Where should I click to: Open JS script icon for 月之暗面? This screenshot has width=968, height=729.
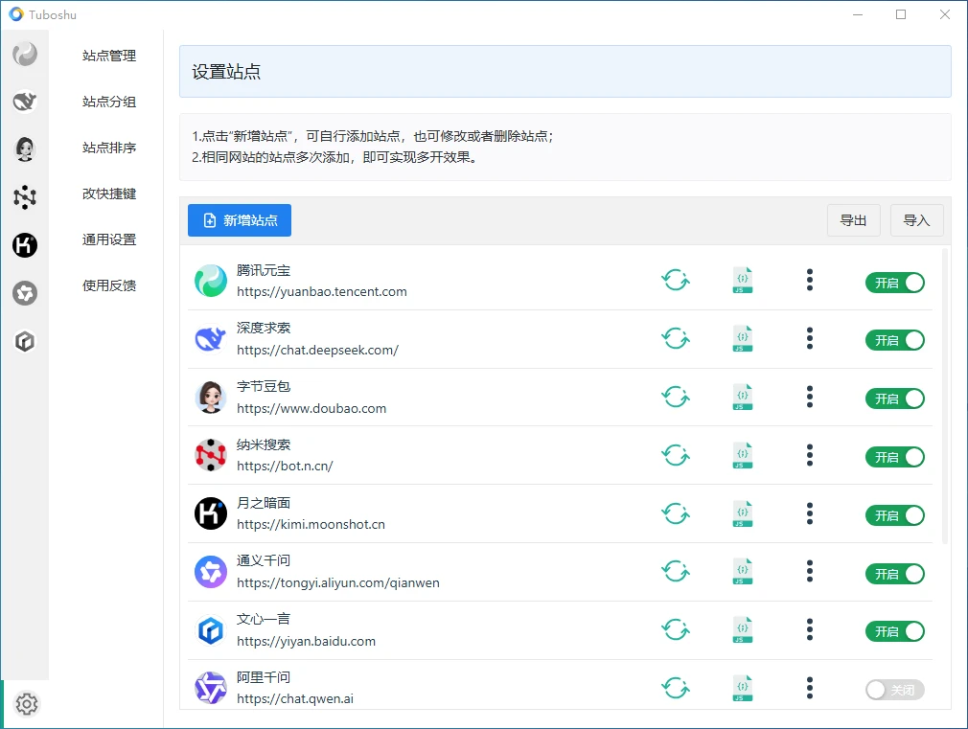[742, 514]
